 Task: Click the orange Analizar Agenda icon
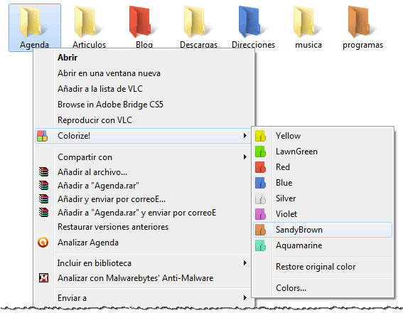coord(43,243)
